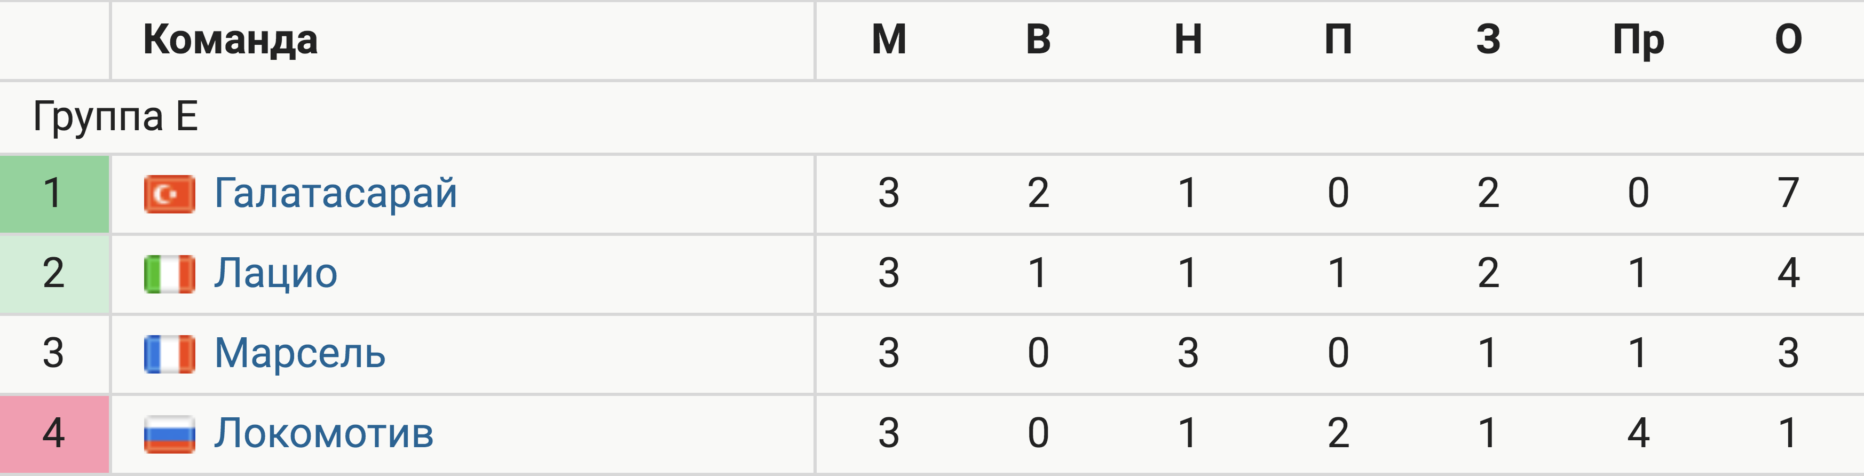This screenshot has width=1864, height=476.
Task: Click the Группа E group heading row
Action: coord(932,117)
